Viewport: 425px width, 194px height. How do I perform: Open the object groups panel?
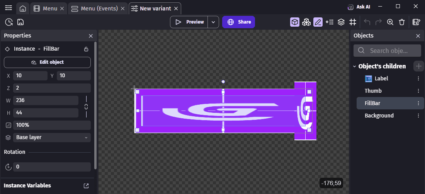[x=306, y=22]
